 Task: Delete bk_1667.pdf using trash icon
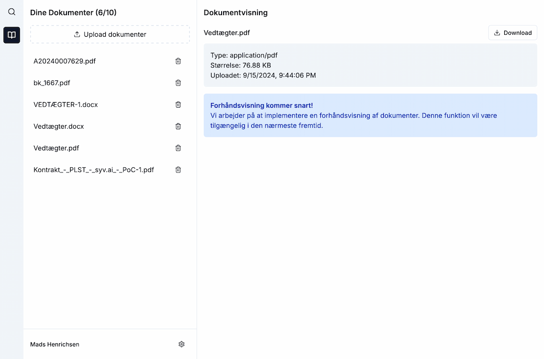tap(178, 83)
